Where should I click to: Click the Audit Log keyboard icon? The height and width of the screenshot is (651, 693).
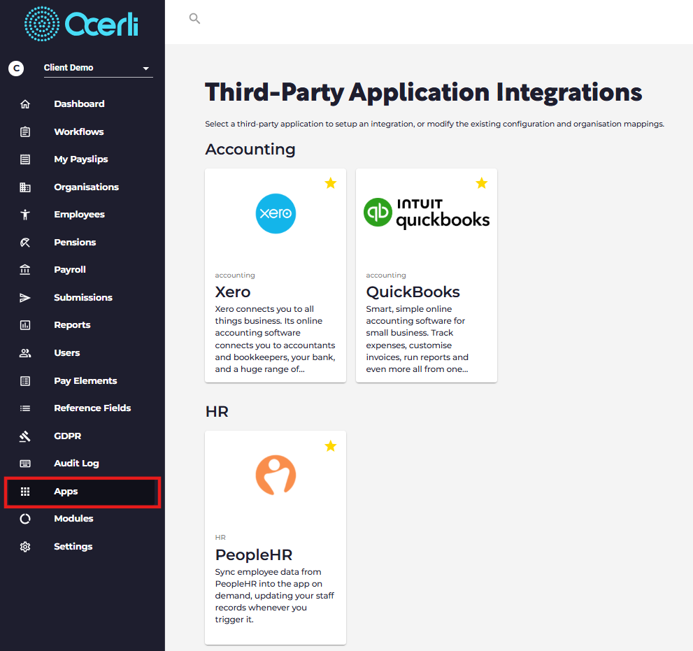(x=25, y=463)
